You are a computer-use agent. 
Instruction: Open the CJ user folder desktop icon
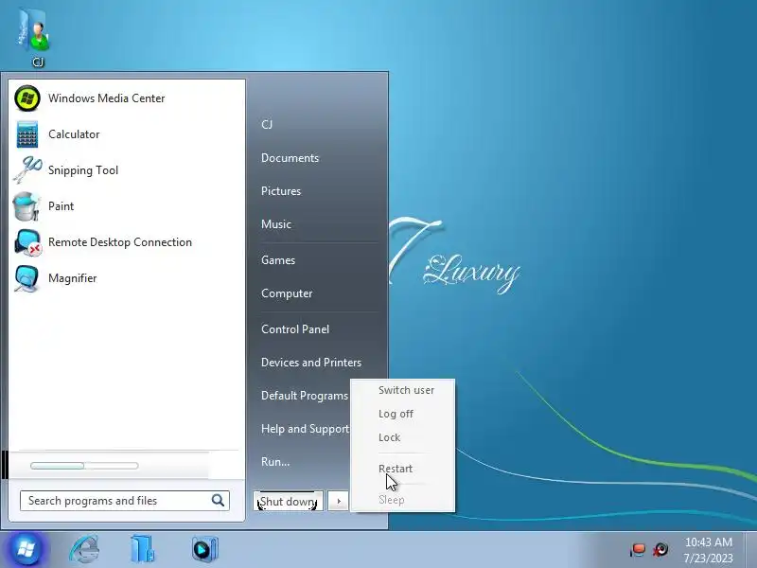[35, 36]
